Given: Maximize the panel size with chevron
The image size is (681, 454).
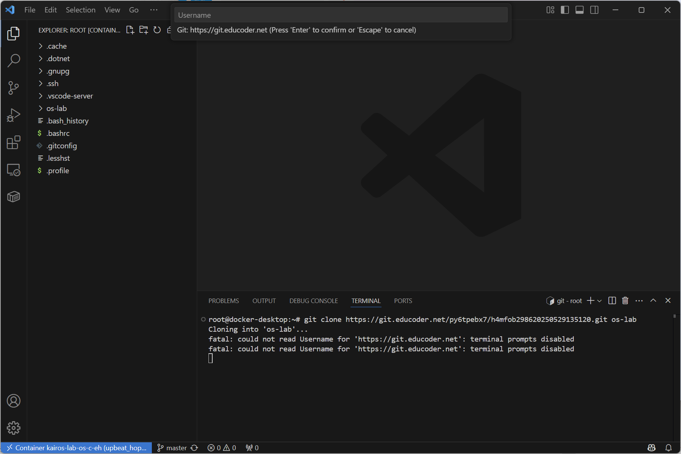Looking at the screenshot, I should 653,300.
